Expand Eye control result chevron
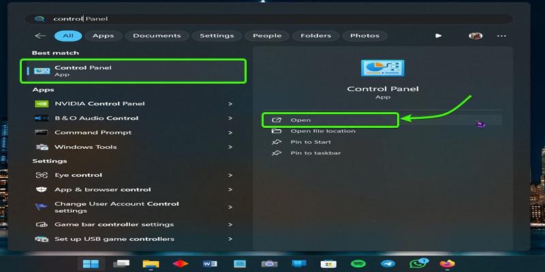 [230, 175]
